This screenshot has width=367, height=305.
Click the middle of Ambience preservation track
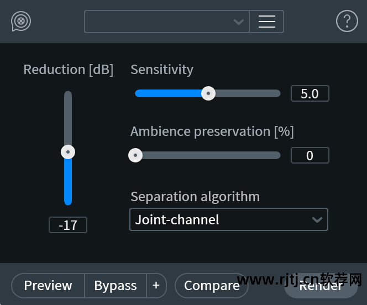click(208, 155)
